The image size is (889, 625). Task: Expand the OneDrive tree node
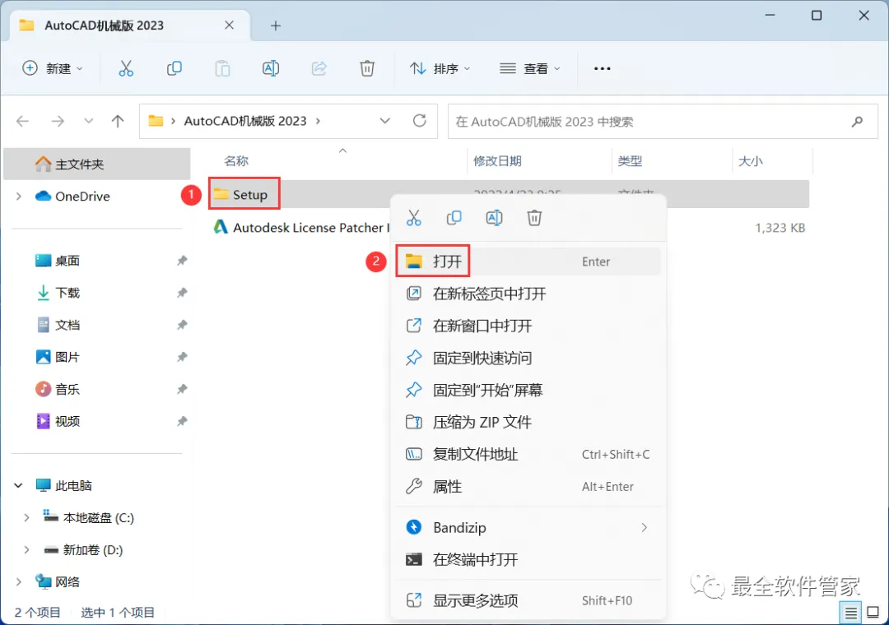tap(19, 196)
